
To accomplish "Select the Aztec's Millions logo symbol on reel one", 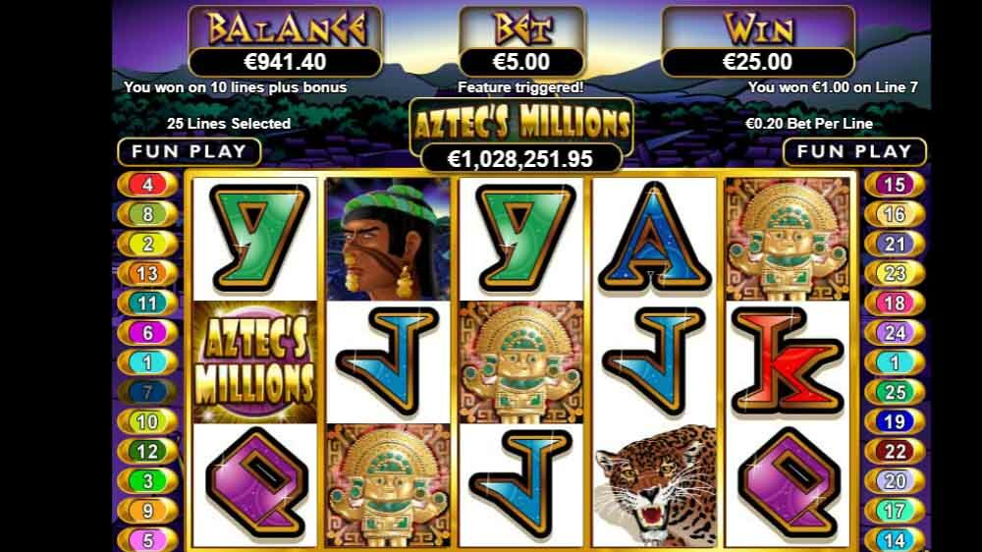I will point(255,362).
